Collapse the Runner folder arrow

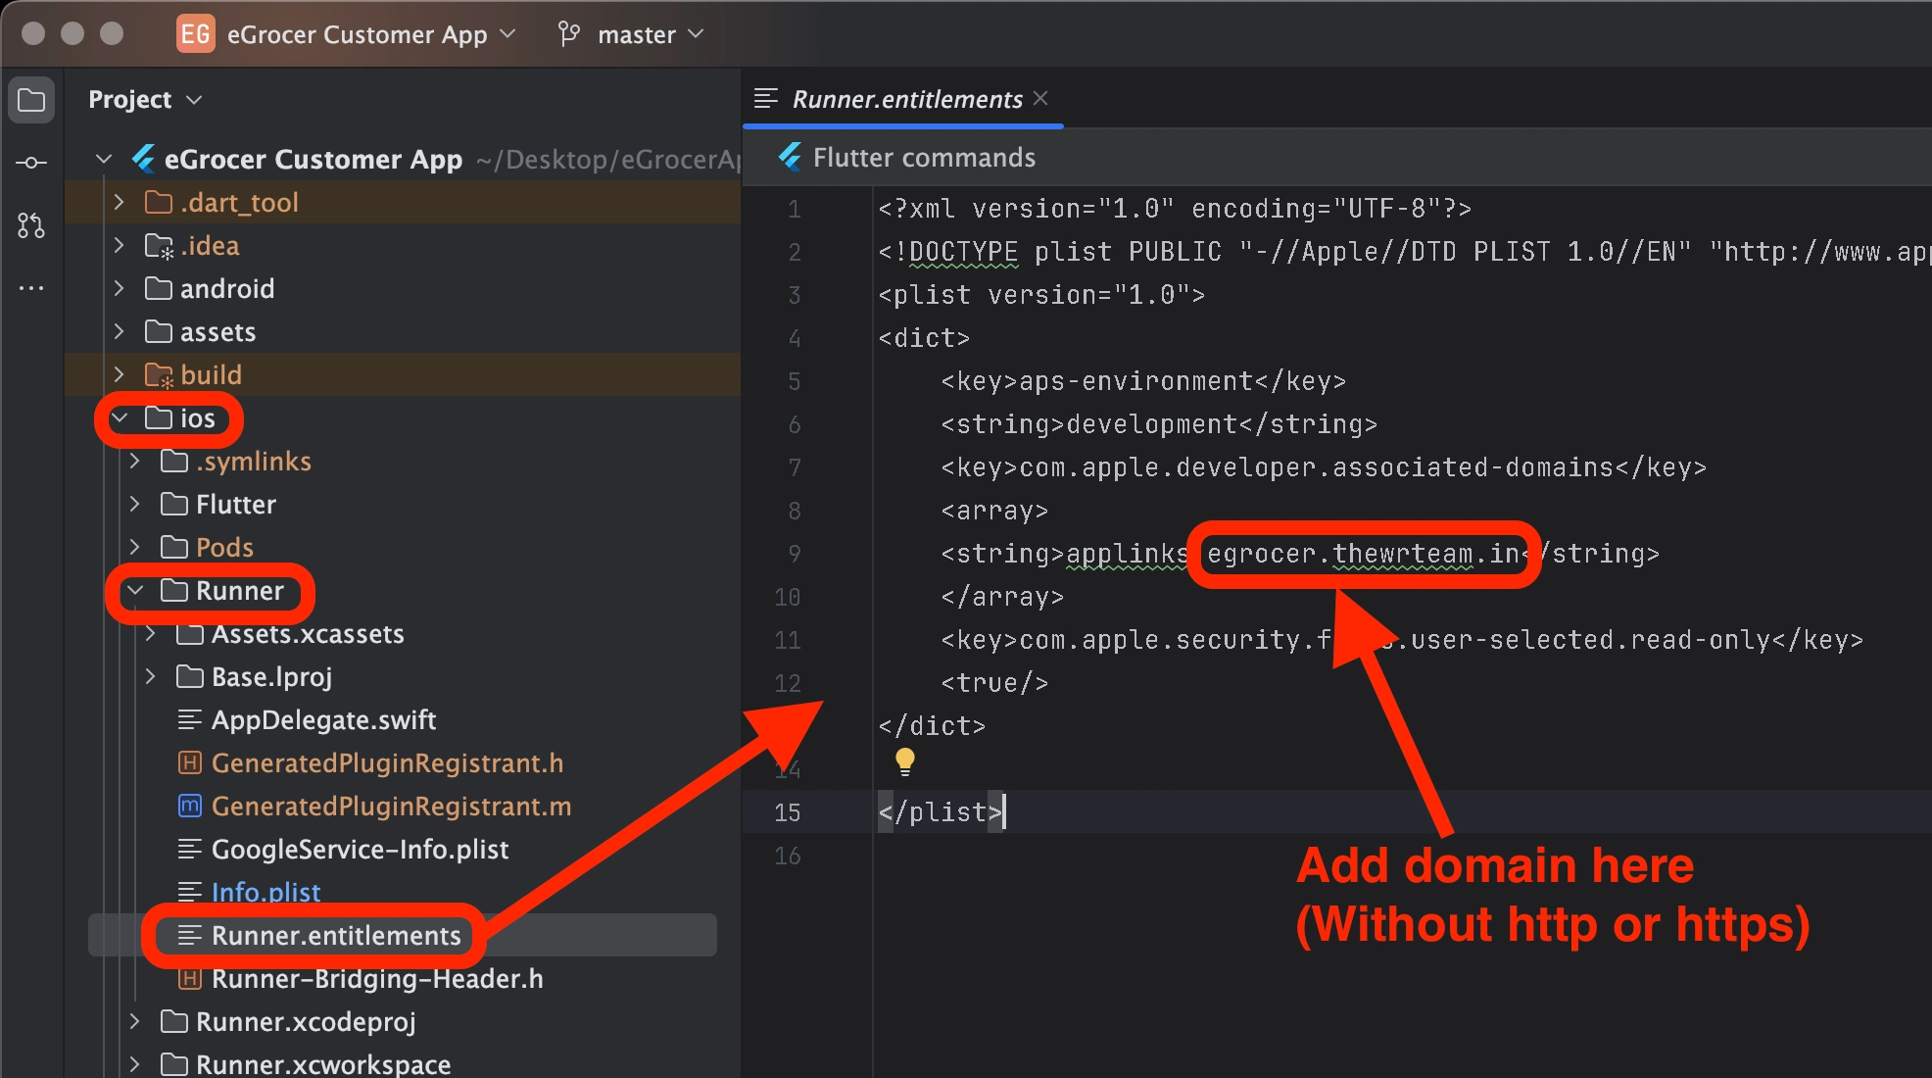(x=135, y=590)
